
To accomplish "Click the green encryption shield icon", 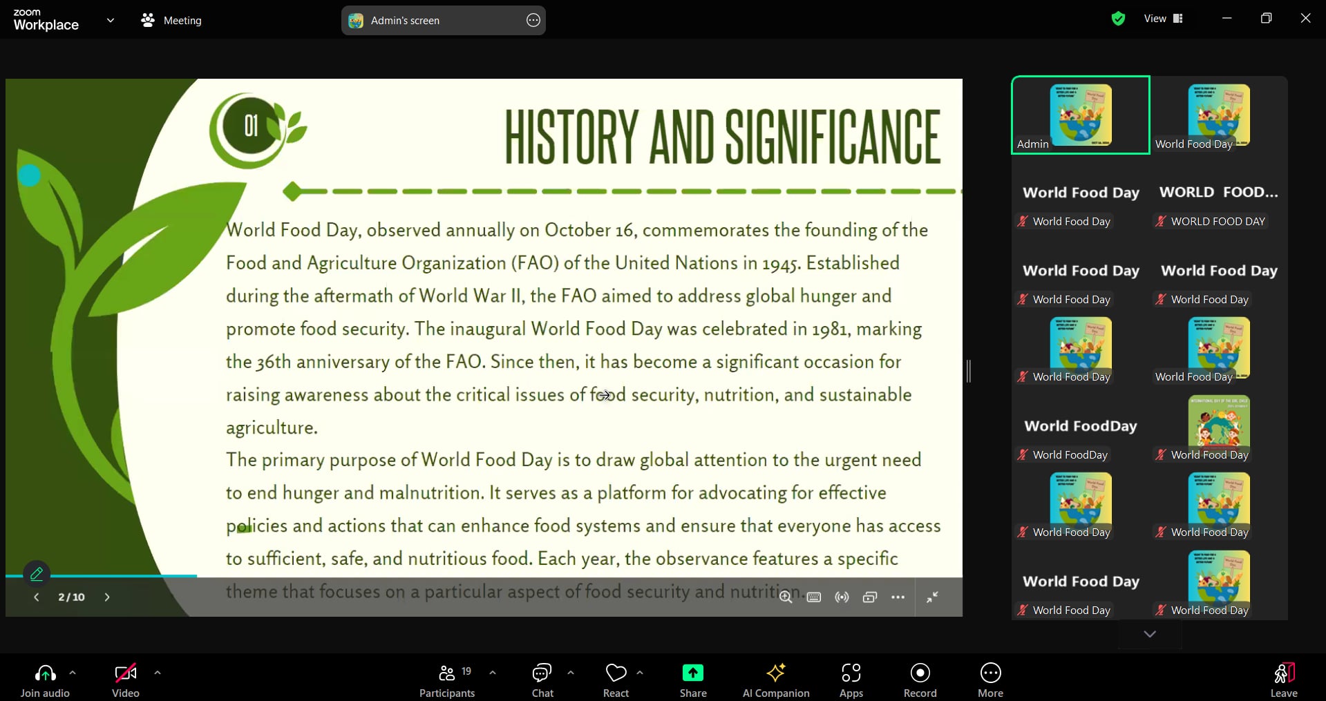I will (x=1118, y=19).
